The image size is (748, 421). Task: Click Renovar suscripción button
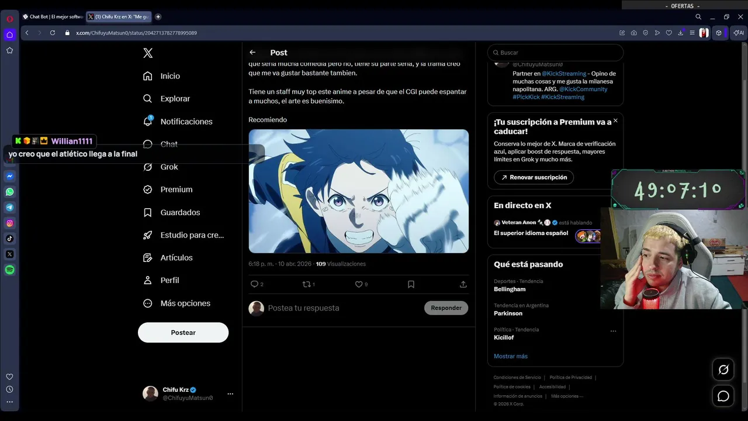pyautogui.click(x=534, y=177)
